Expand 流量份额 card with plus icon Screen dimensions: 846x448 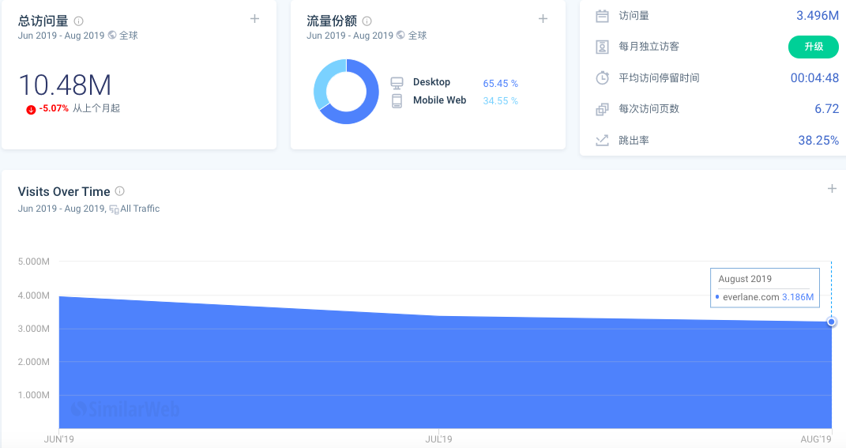[543, 19]
